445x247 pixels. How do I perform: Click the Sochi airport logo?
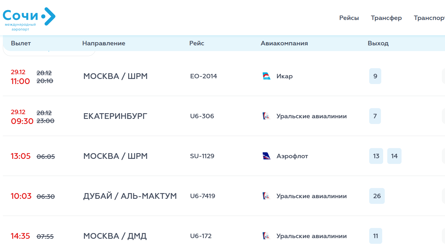click(x=29, y=18)
